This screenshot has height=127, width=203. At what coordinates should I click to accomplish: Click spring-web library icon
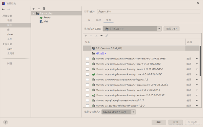pos(93,90)
